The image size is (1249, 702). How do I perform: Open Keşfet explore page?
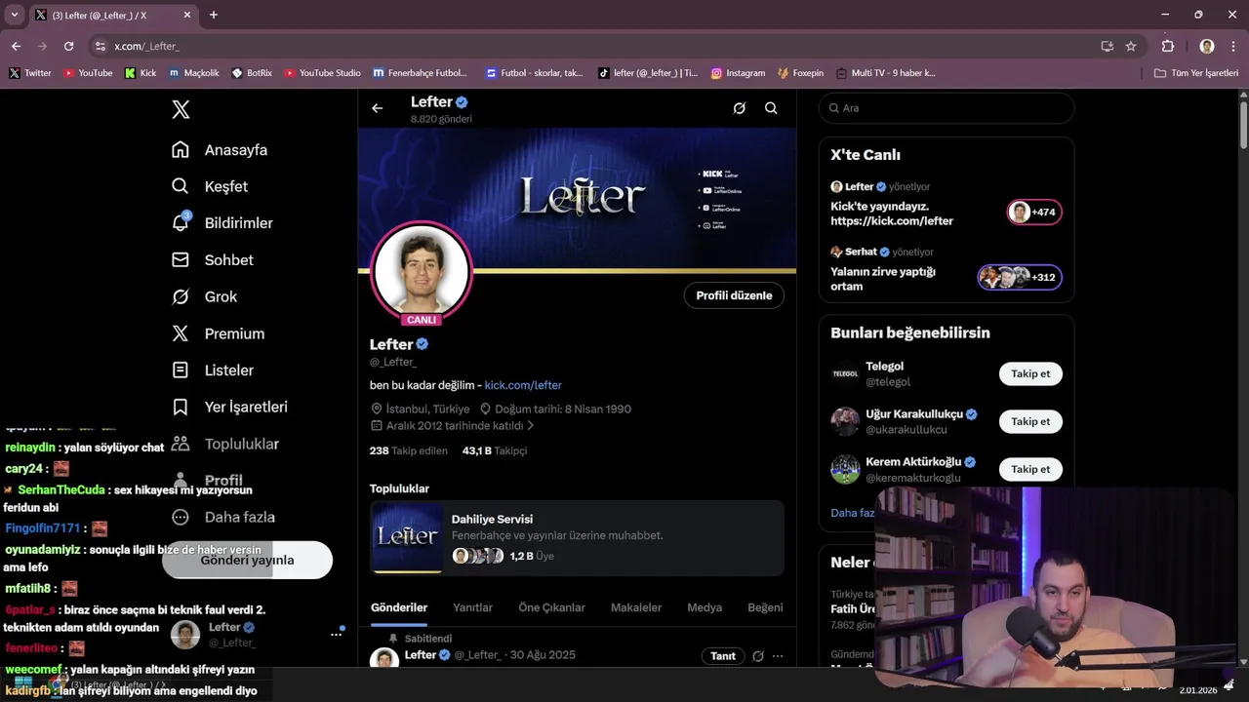point(225,186)
